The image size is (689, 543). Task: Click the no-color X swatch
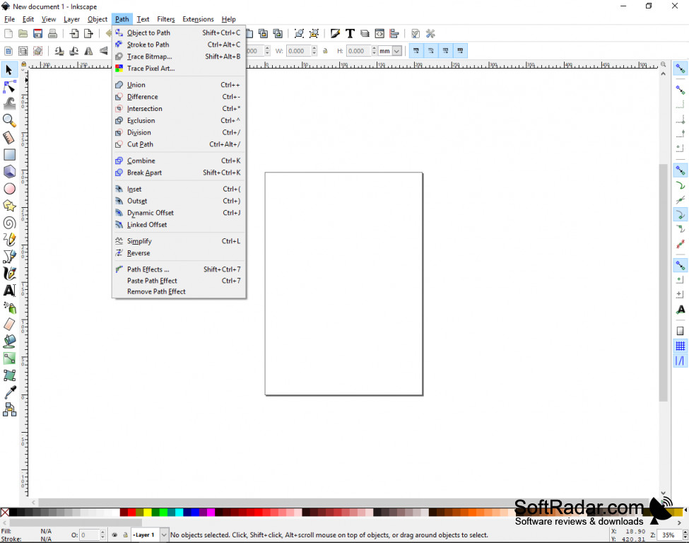(x=4, y=512)
